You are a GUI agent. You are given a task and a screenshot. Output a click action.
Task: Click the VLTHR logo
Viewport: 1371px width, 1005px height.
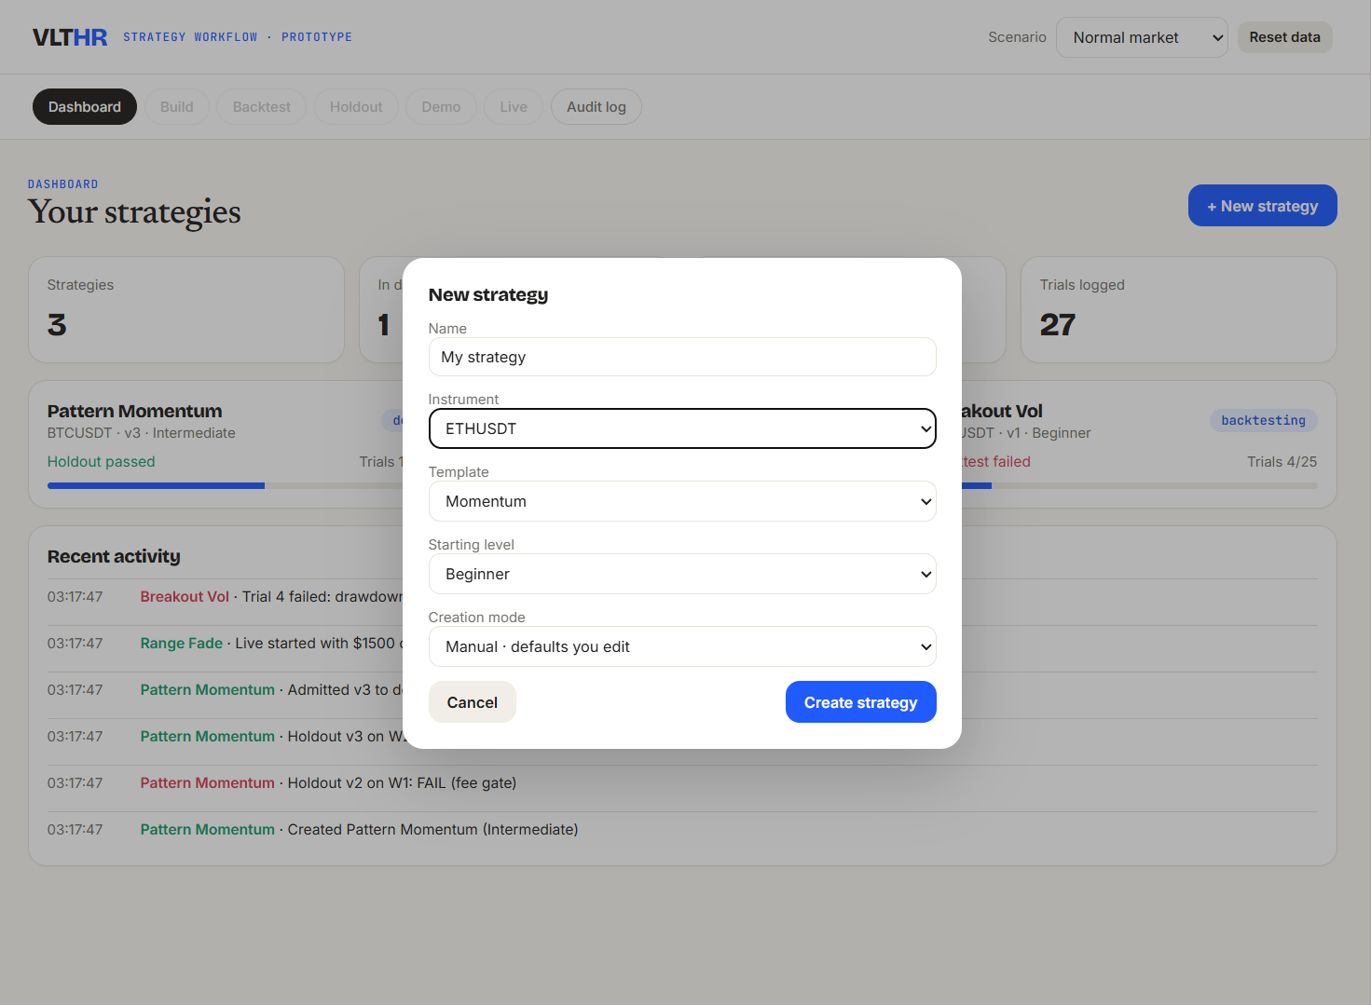tap(70, 37)
